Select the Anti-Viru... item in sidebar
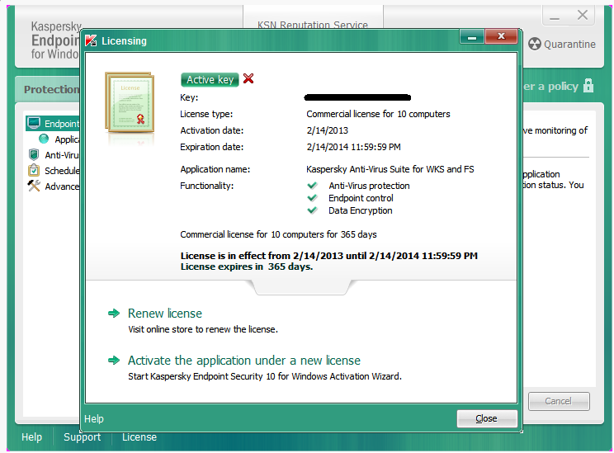The image size is (614, 453). pyautogui.click(x=62, y=155)
